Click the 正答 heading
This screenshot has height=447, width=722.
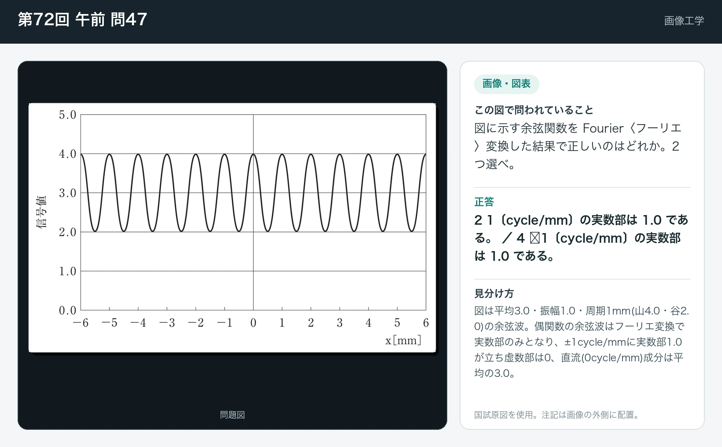coord(484,201)
